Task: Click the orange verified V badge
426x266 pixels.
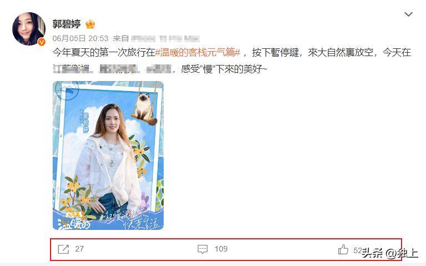Action: 41,42
